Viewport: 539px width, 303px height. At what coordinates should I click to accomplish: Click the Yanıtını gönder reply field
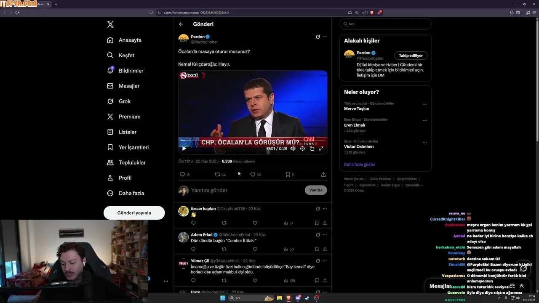[246, 190]
